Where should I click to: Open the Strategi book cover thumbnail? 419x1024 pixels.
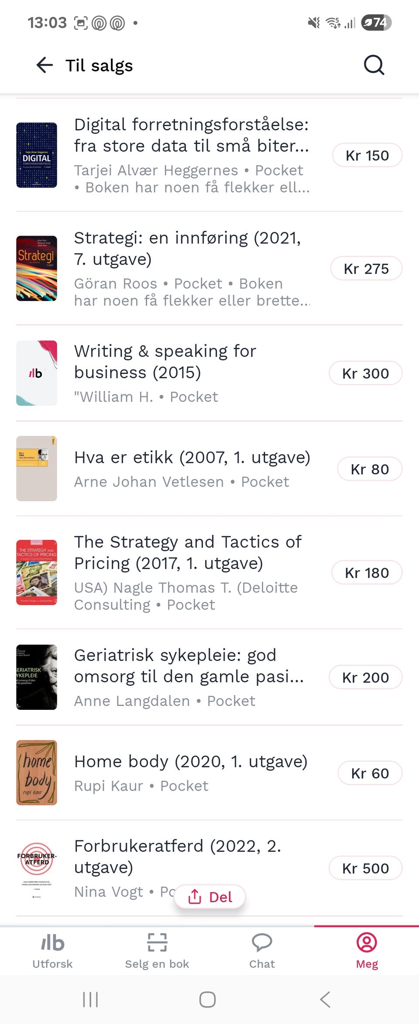click(37, 268)
